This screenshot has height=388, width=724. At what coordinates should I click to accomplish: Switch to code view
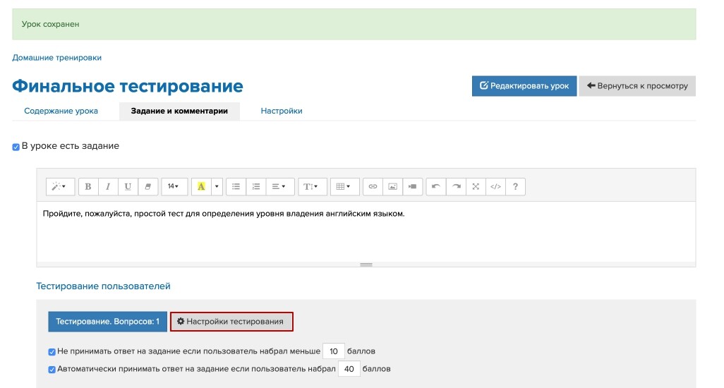coord(495,186)
